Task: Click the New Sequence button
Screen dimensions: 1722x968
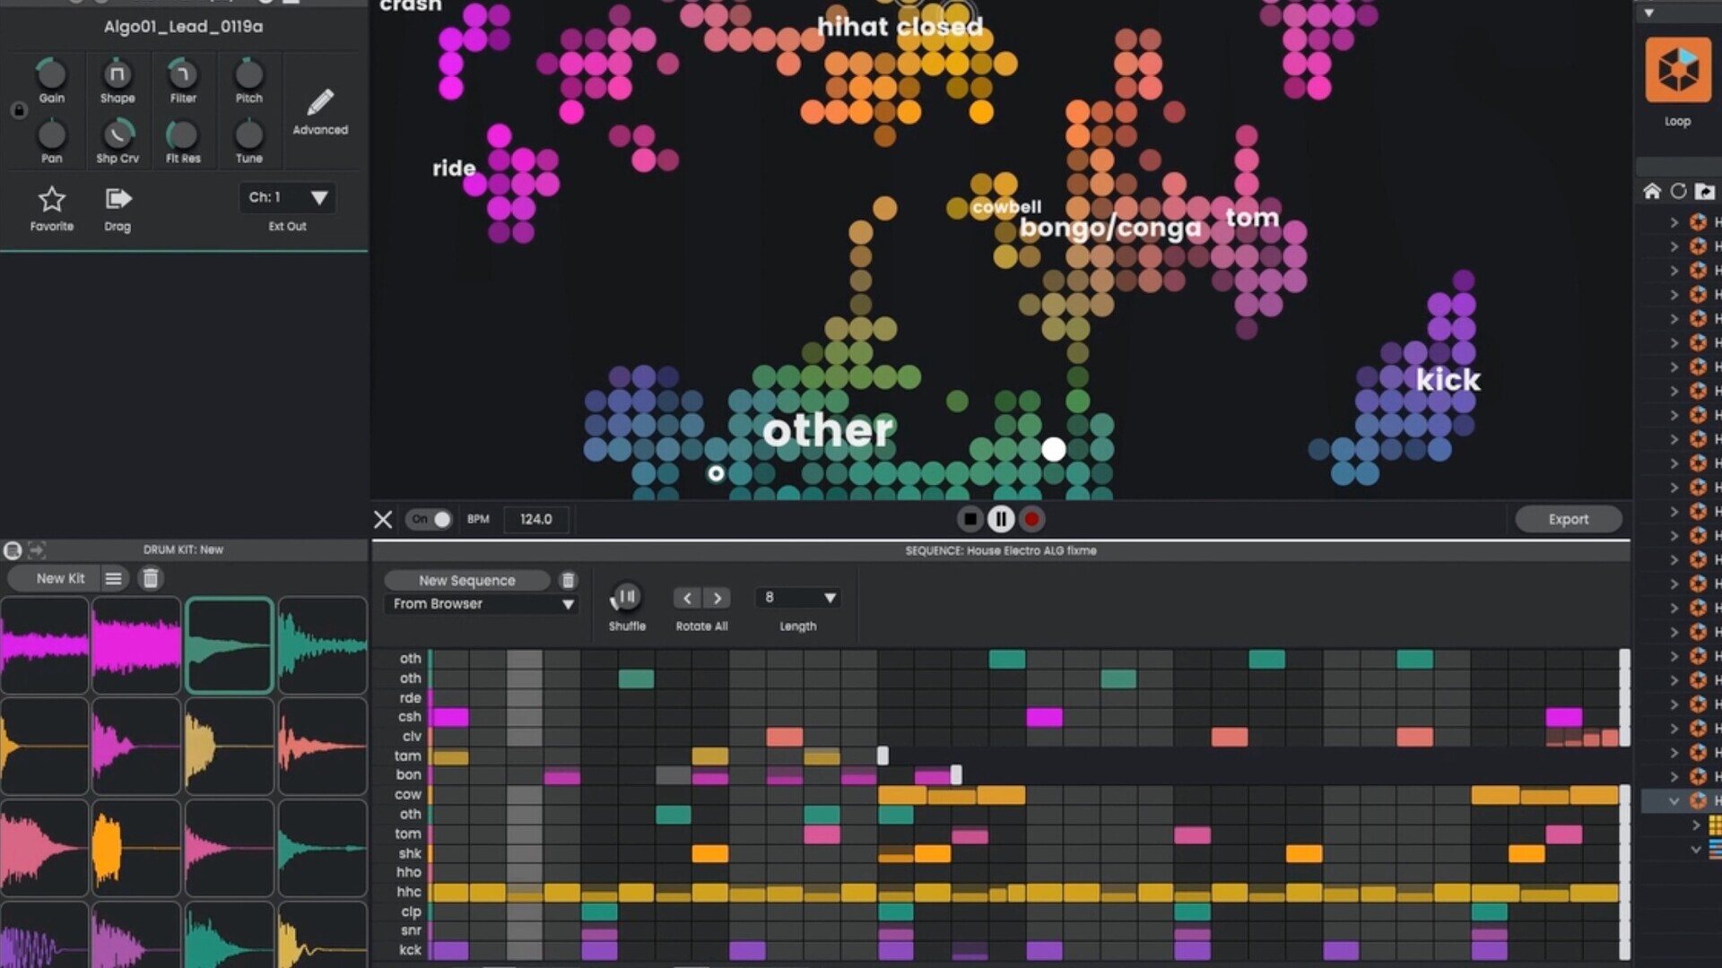Action: (x=466, y=581)
